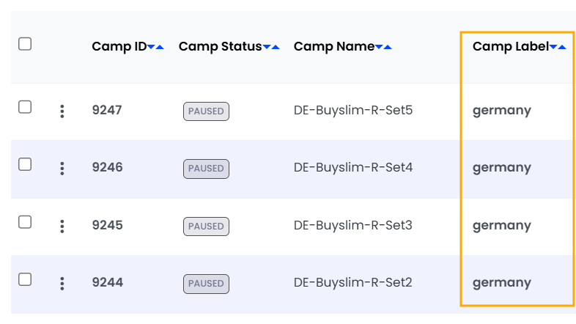The width and height of the screenshot is (576, 324).
Task: Open the three-dot menu for camp 9246
Action: pos(62,169)
